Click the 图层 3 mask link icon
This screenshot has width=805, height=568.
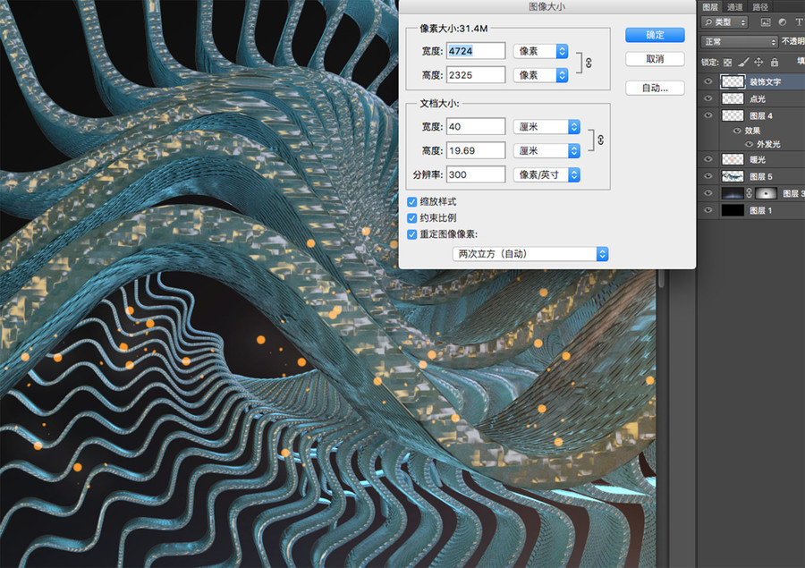pyautogui.click(x=749, y=193)
